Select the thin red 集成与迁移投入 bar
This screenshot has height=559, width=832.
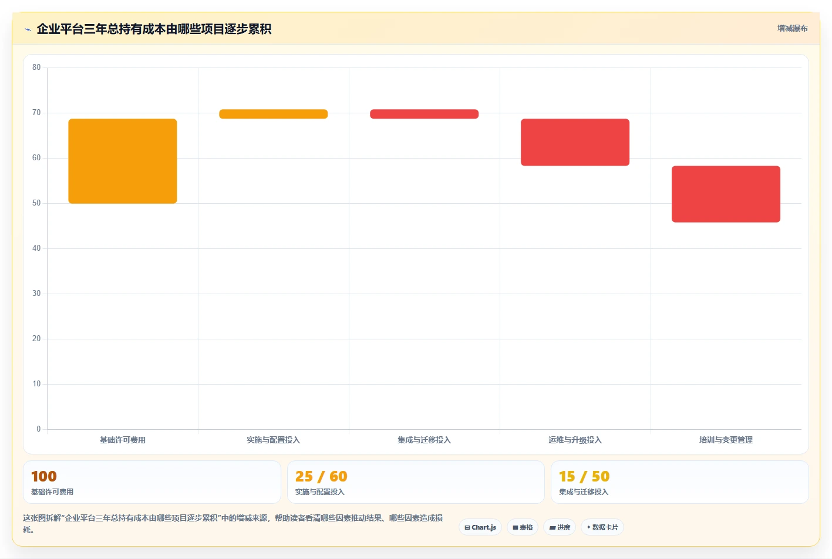click(425, 114)
